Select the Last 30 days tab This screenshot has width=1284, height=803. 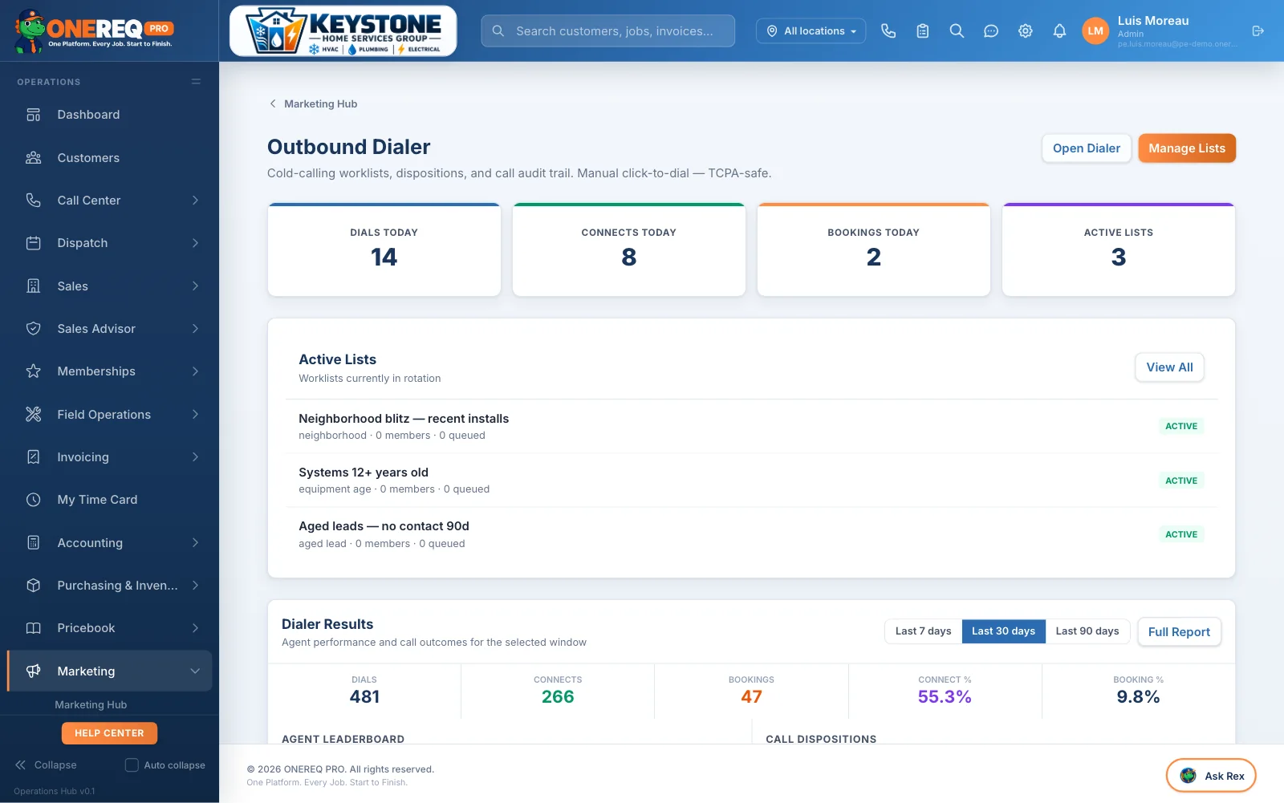pyautogui.click(x=1003, y=631)
